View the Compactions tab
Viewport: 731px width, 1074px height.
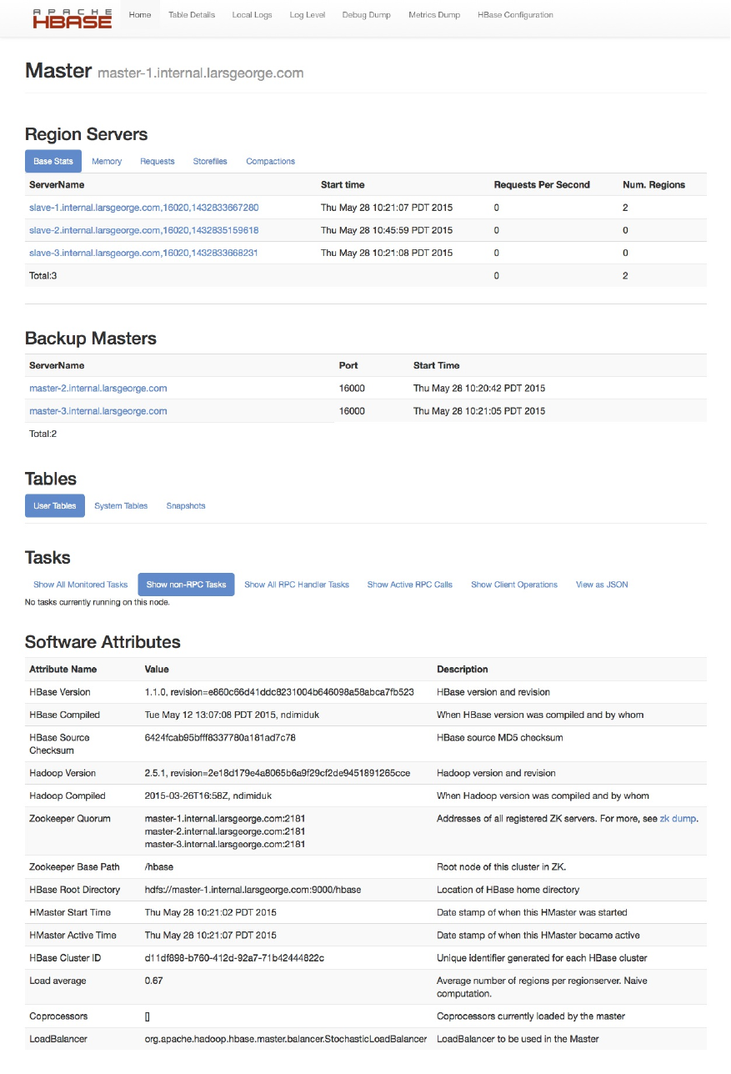pyautogui.click(x=270, y=161)
